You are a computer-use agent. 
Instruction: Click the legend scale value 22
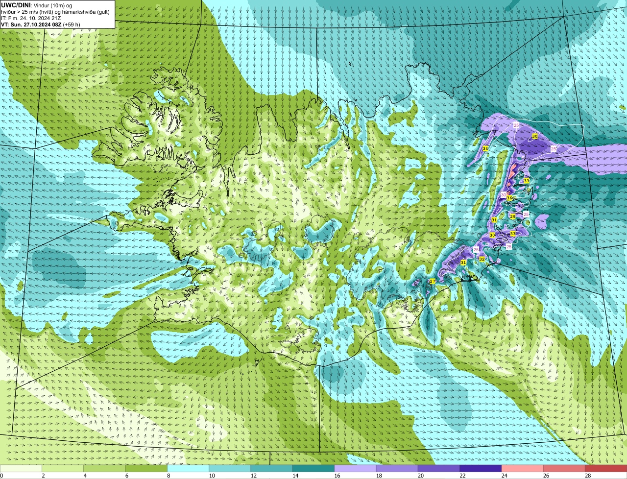(462, 476)
